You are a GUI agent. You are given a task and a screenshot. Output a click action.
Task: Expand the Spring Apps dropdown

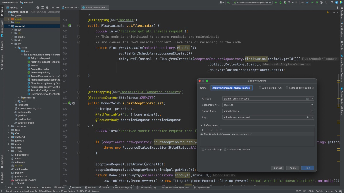coord(312,111)
